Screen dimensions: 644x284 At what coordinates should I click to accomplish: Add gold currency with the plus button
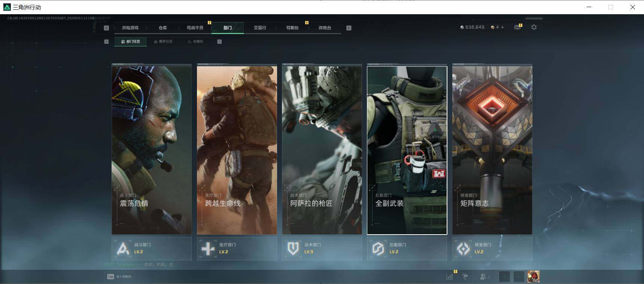tap(502, 27)
